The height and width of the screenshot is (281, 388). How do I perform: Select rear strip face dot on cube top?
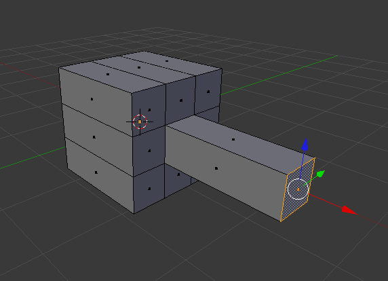tap(167, 61)
